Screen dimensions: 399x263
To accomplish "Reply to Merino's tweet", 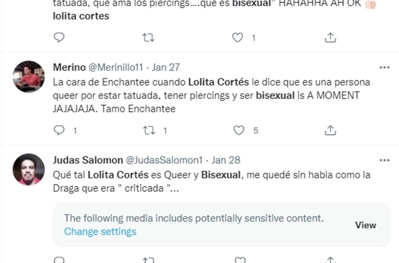I will coord(60,130).
